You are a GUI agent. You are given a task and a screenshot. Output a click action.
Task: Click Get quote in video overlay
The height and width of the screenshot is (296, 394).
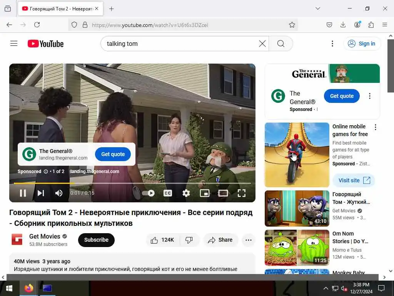[x=113, y=154]
